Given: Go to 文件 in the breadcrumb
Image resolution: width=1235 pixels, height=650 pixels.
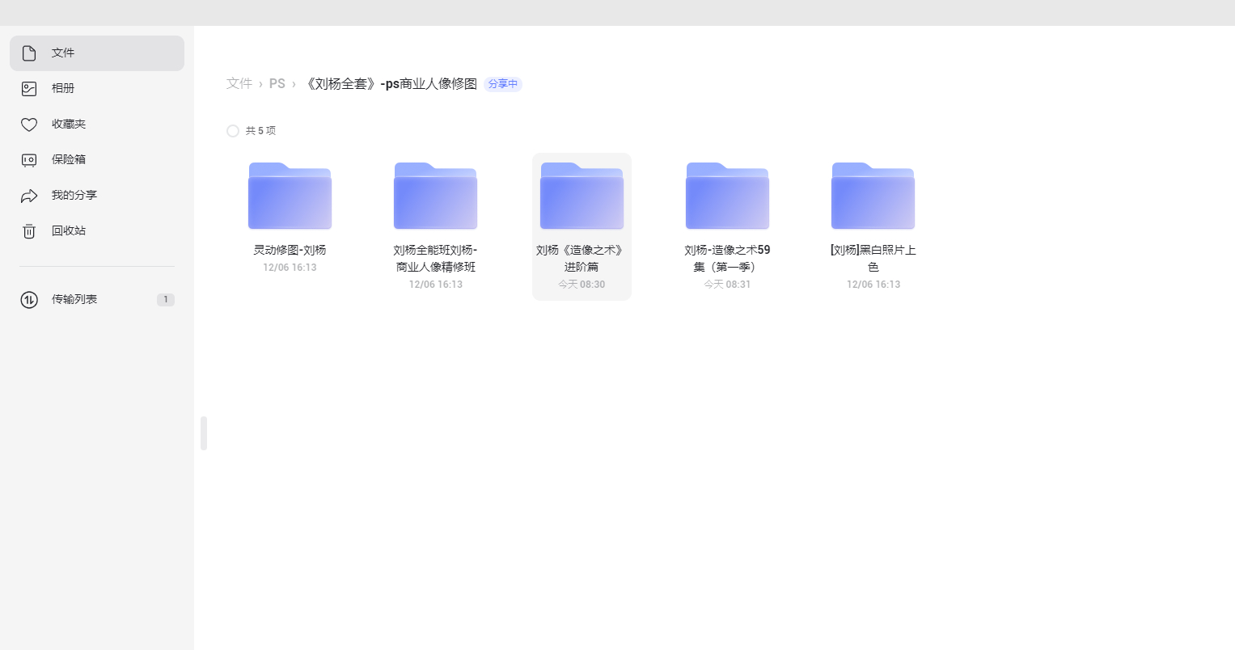Looking at the screenshot, I should [239, 83].
